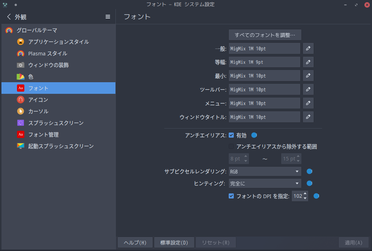This screenshot has height=251, width=372.
Task: Click the 最小 font field
Action: tap(264, 75)
